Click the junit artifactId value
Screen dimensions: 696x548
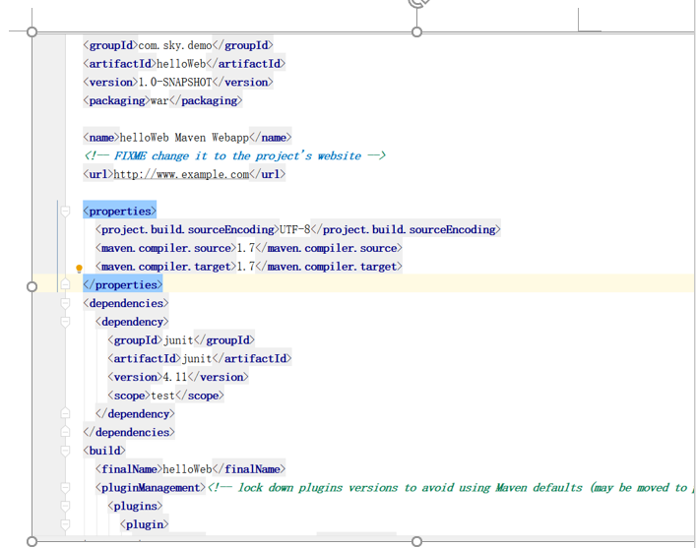[197, 358]
